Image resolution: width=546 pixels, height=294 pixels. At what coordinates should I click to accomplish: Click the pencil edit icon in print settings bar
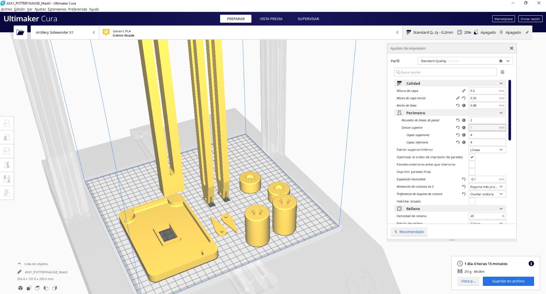coord(527,32)
